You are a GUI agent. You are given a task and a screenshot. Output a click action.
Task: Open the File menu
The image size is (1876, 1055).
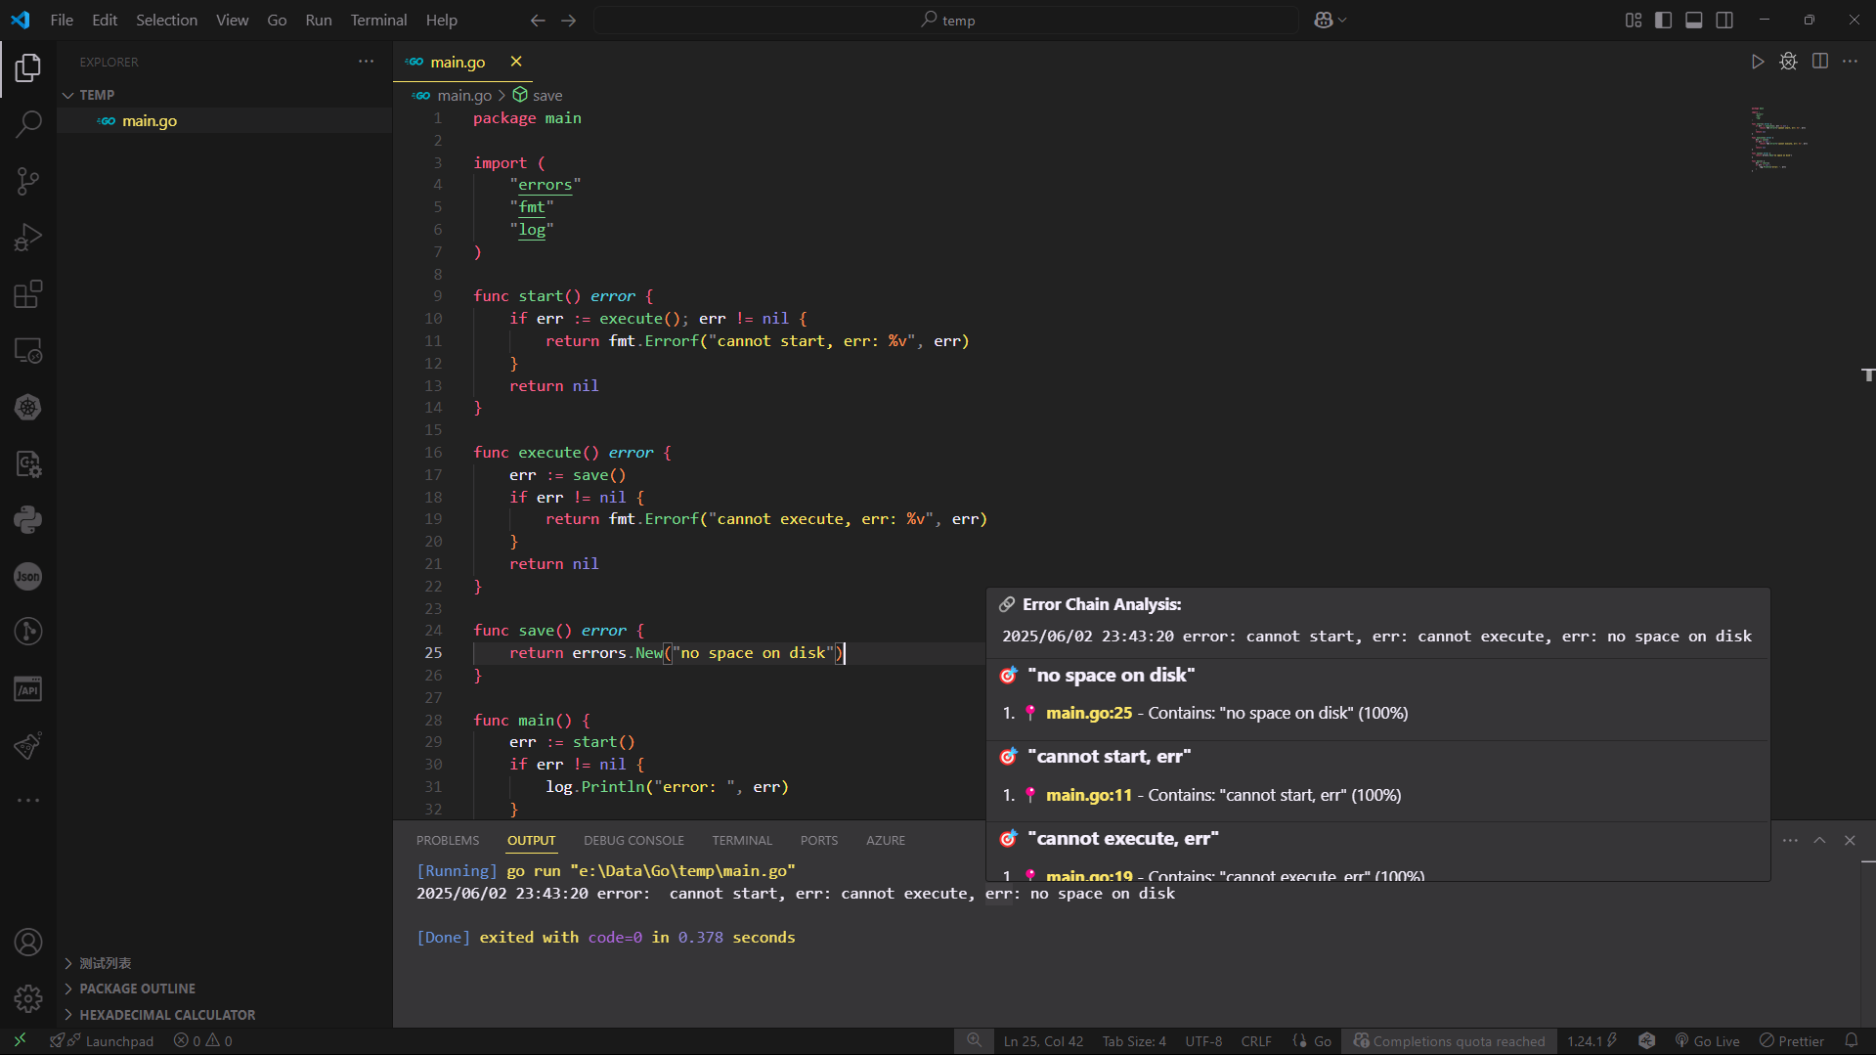click(x=62, y=20)
